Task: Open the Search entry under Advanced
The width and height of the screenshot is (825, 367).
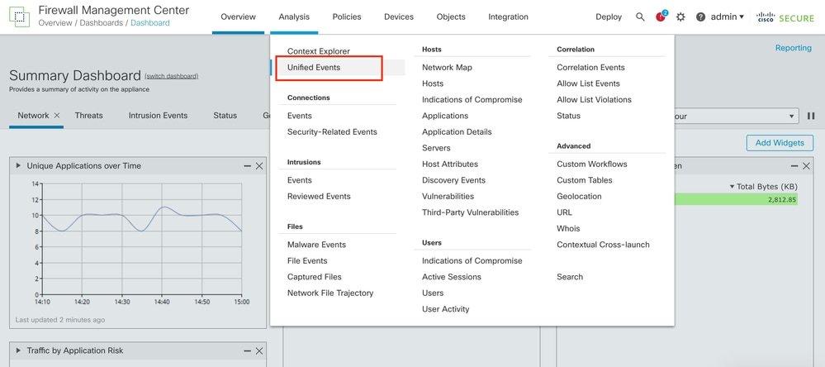Action: (x=570, y=277)
